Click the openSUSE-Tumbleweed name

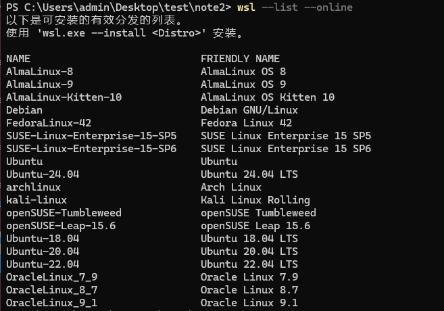(64, 213)
